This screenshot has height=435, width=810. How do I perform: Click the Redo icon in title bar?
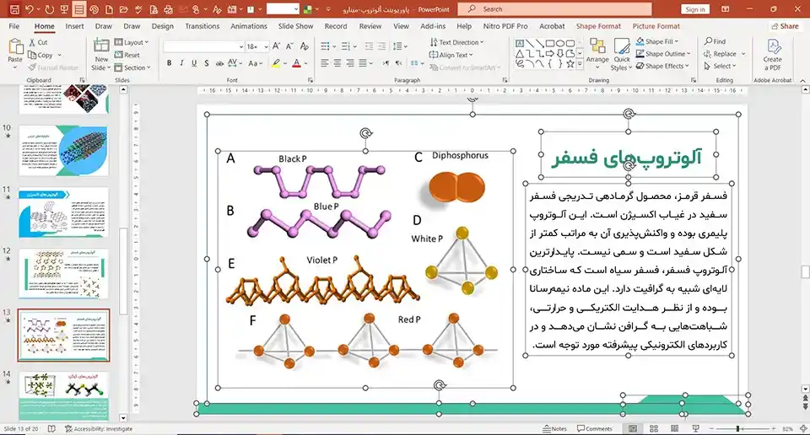(x=49, y=9)
